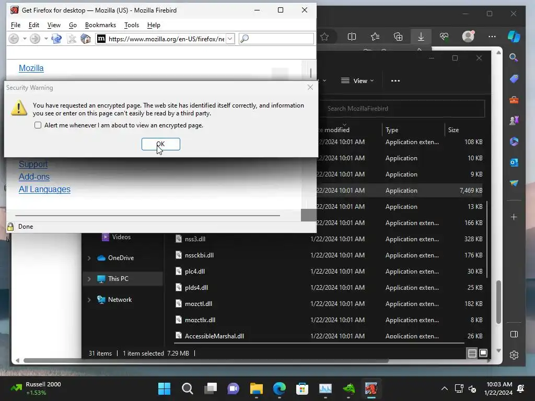This screenshot has width=535, height=401.
Task: Open the Copilot icon in Edge
Action: (x=514, y=37)
